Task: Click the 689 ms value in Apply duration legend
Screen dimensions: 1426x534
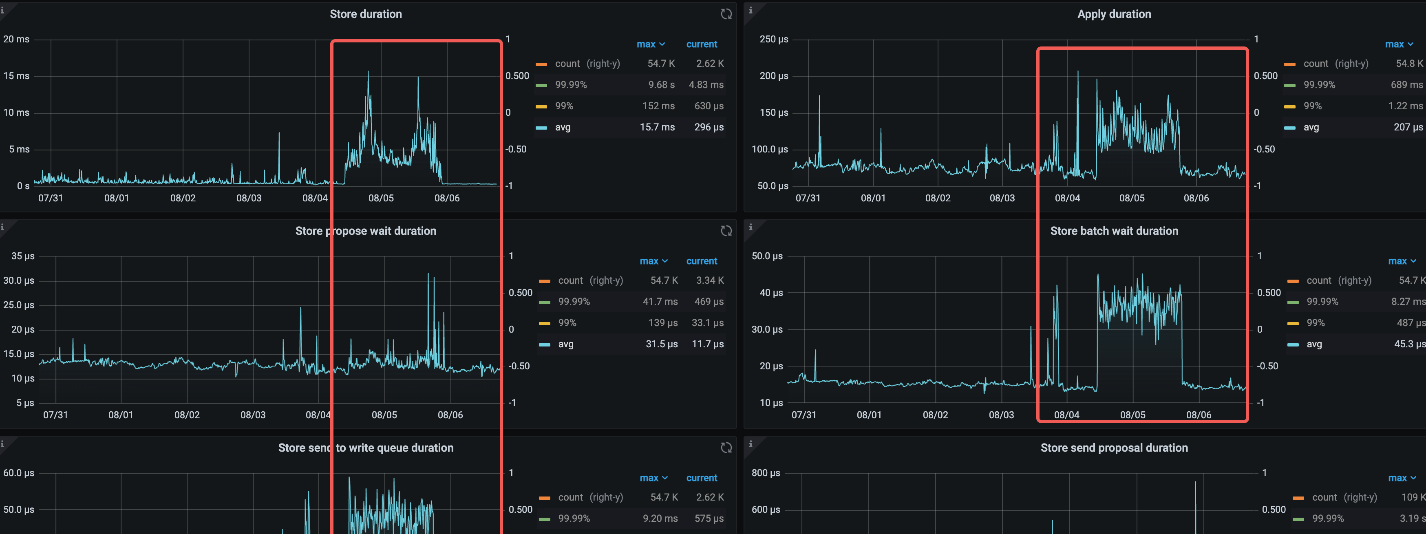Action: click(x=1406, y=85)
